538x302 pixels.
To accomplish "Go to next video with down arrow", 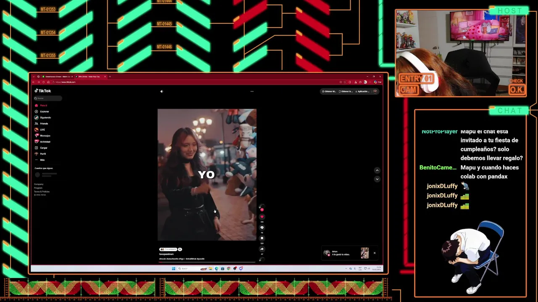I will 377,179.
